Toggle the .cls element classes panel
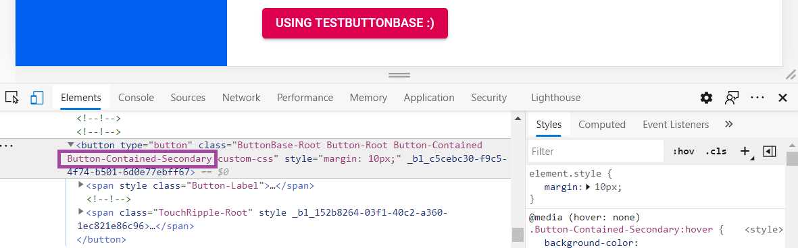 click(x=716, y=151)
